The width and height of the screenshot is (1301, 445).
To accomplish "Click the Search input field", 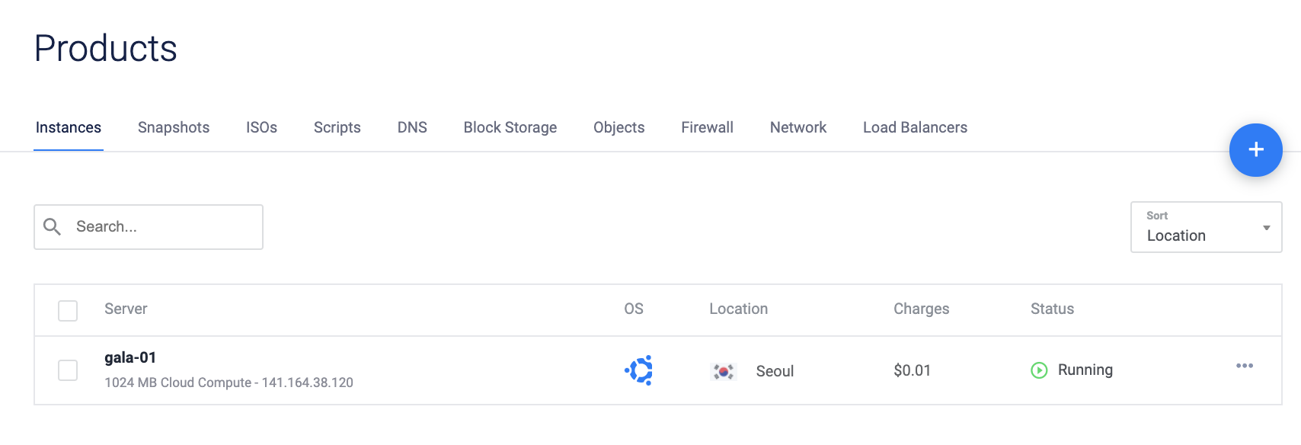I will pyautogui.click(x=164, y=227).
